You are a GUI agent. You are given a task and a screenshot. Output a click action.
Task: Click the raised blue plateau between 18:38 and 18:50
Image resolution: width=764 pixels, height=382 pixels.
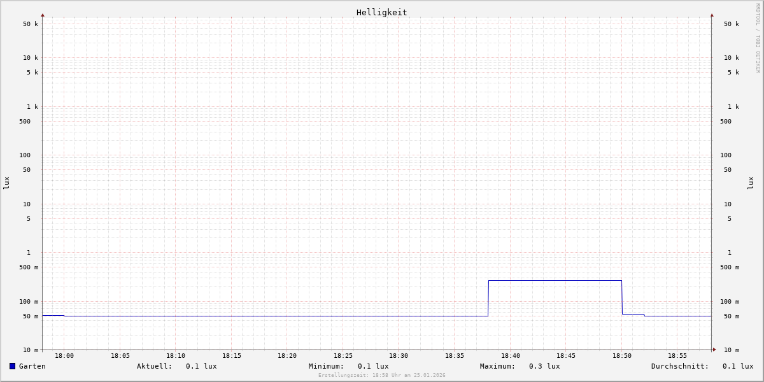[555, 281]
